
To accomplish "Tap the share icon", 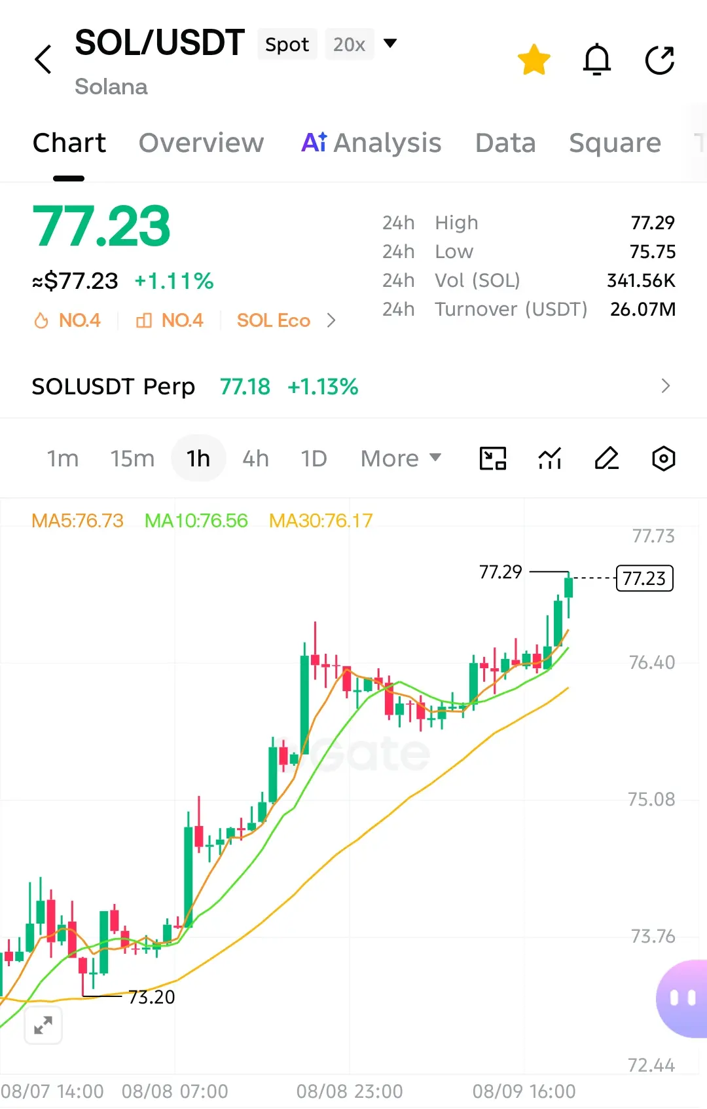I will tap(660, 60).
